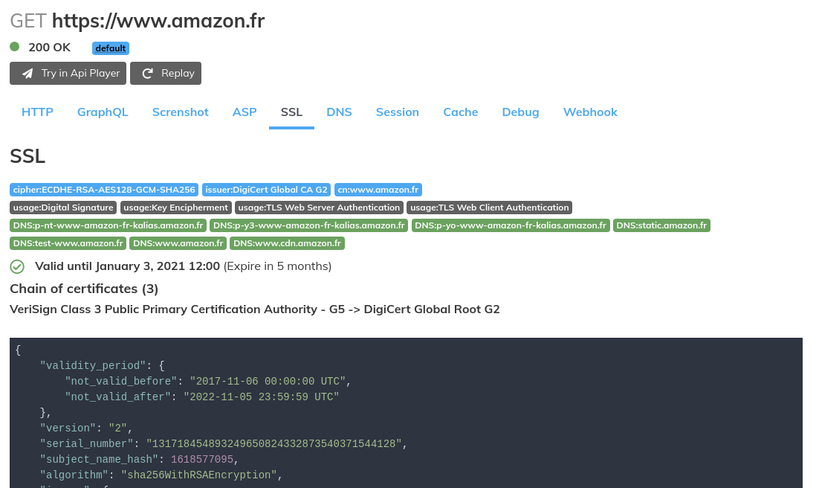Click the serial_number value in the JSON
Screen dimensions: 819x488
[273, 443]
